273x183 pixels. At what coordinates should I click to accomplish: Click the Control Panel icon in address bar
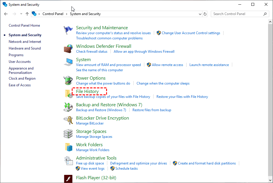tap(34, 14)
